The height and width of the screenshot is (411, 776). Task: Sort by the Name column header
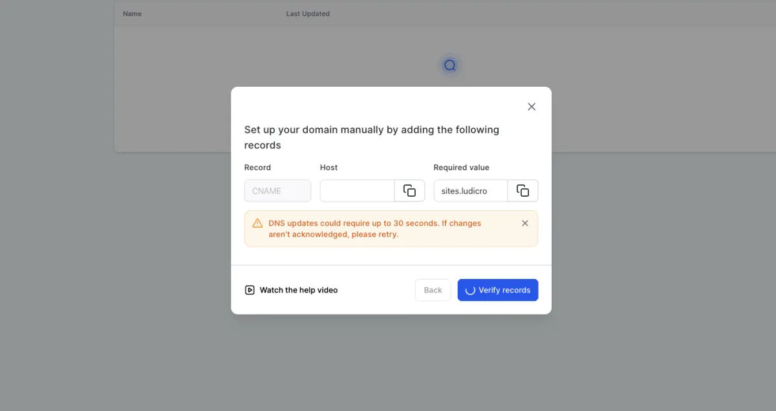tap(132, 14)
